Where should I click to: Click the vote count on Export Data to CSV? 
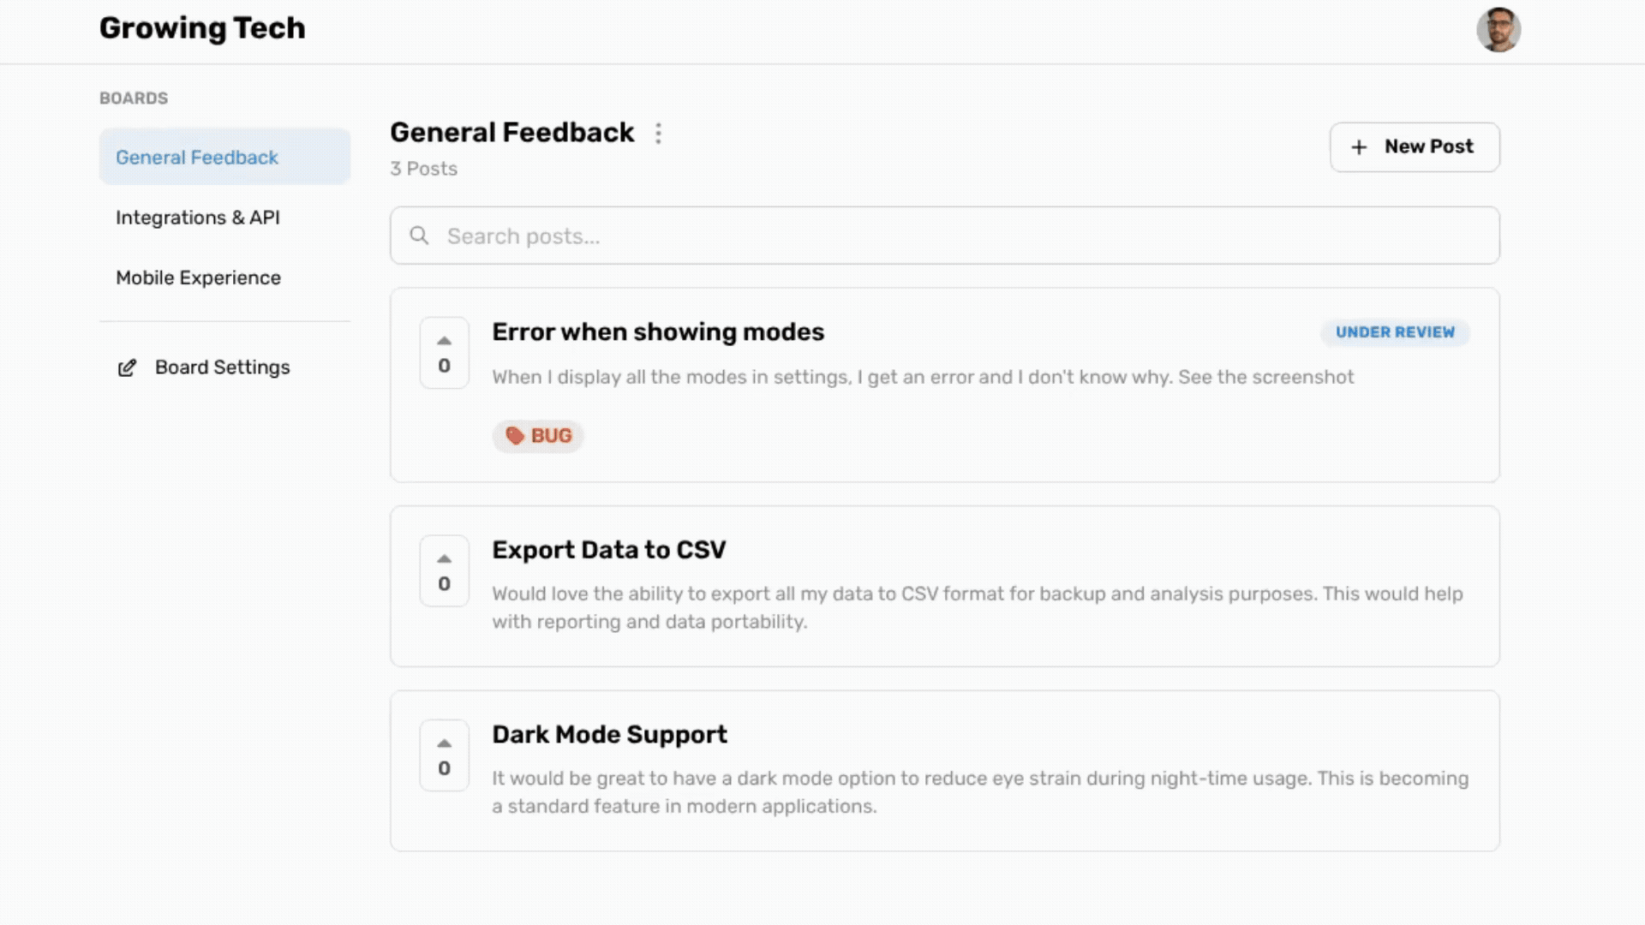pyautogui.click(x=444, y=583)
